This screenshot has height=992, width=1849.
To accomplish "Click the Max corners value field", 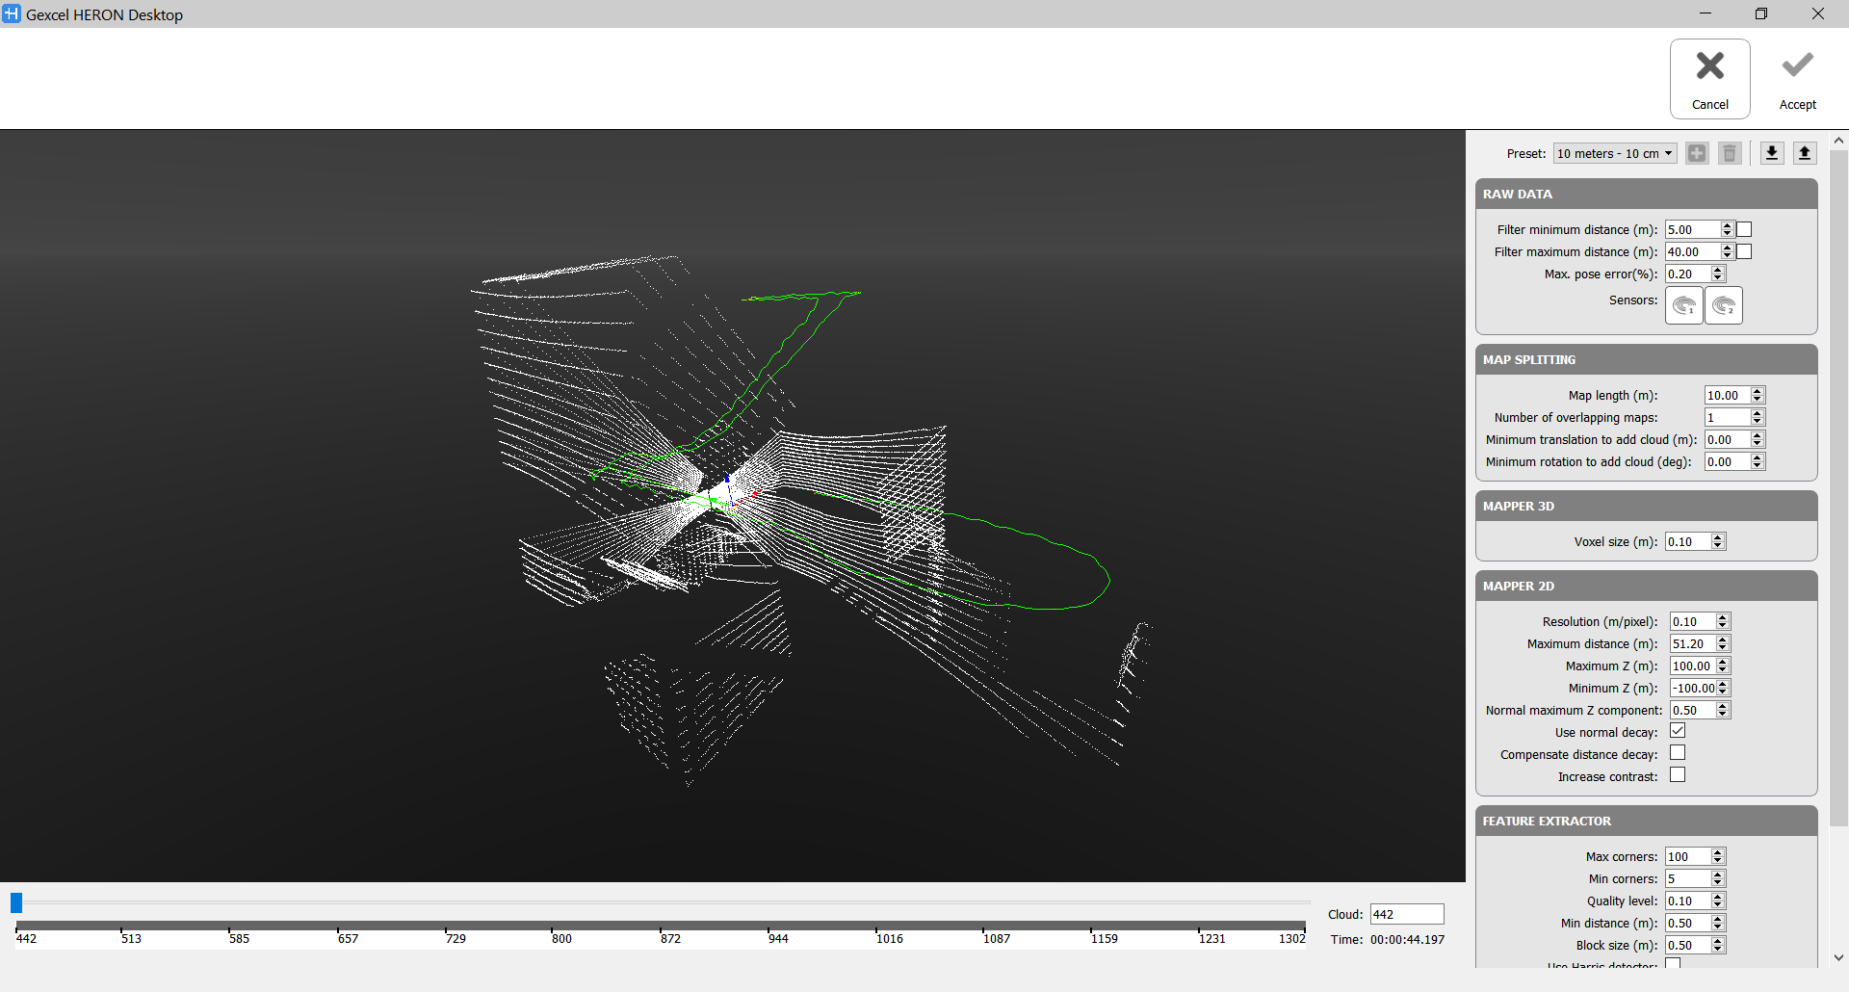I will [x=1687, y=856].
